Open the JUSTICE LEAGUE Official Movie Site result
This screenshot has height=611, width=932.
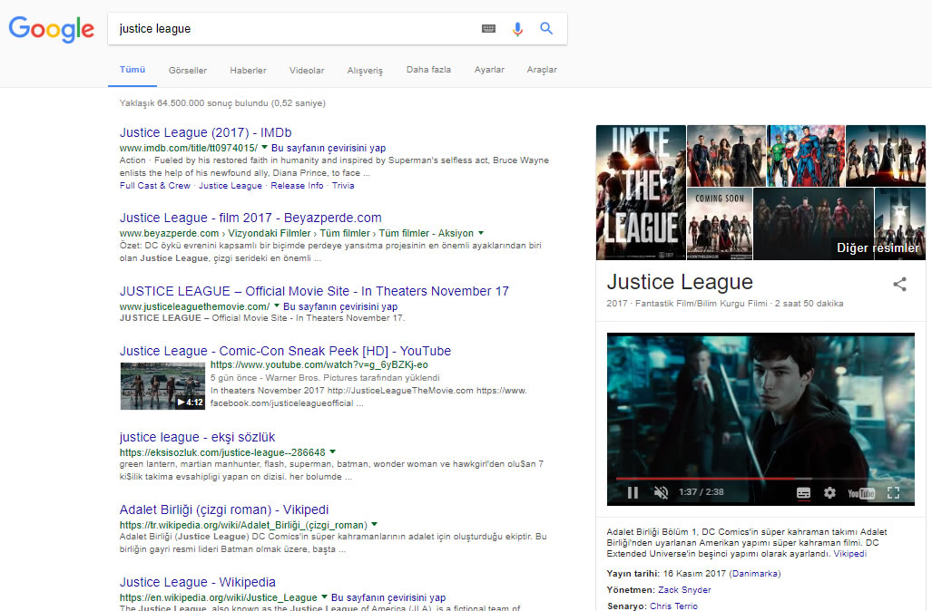tap(314, 291)
